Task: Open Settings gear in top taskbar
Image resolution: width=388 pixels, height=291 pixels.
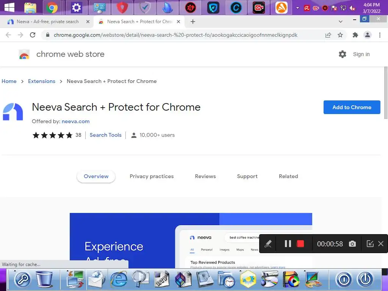Action: 76,8
